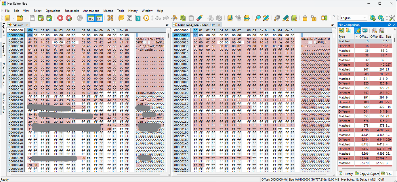Click the lock padlock icon
This screenshot has height=182, width=397.
(x=305, y=18)
